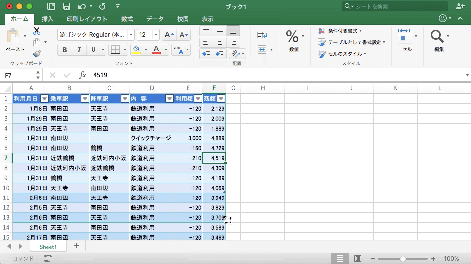Click セルのスタイル
The height and width of the screenshot is (264, 471).
tap(342, 54)
